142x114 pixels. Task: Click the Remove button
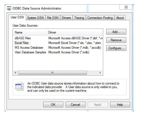pyautogui.click(x=116, y=40)
